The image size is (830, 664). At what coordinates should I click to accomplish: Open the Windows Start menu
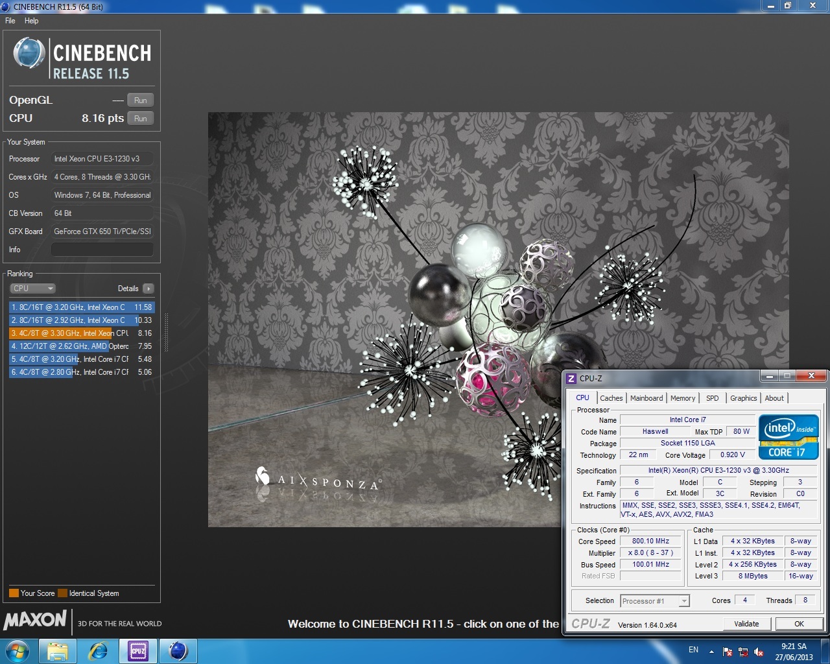(18, 650)
